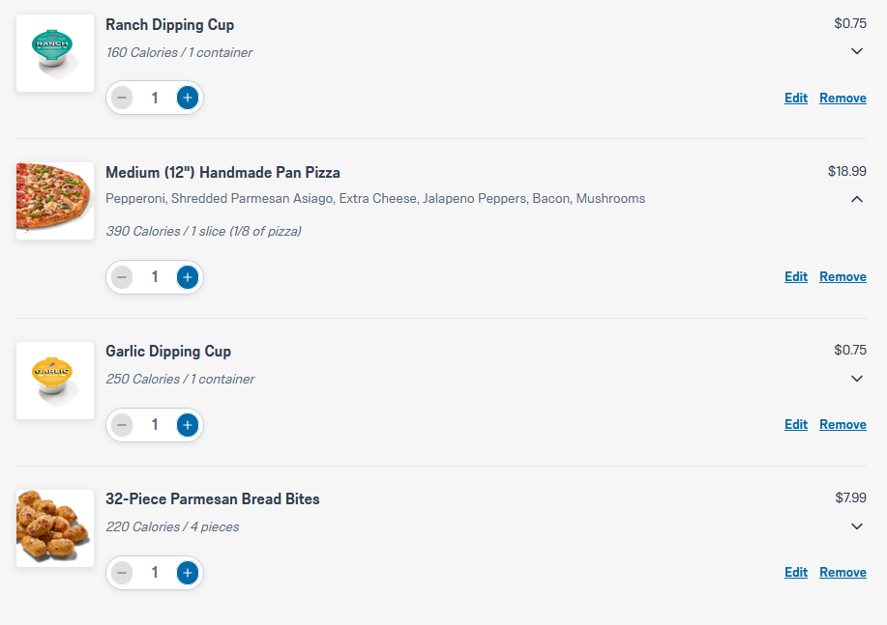This screenshot has width=887, height=625.
Task: Edit the Garlic Dipping Cup item
Action: pos(796,425)
